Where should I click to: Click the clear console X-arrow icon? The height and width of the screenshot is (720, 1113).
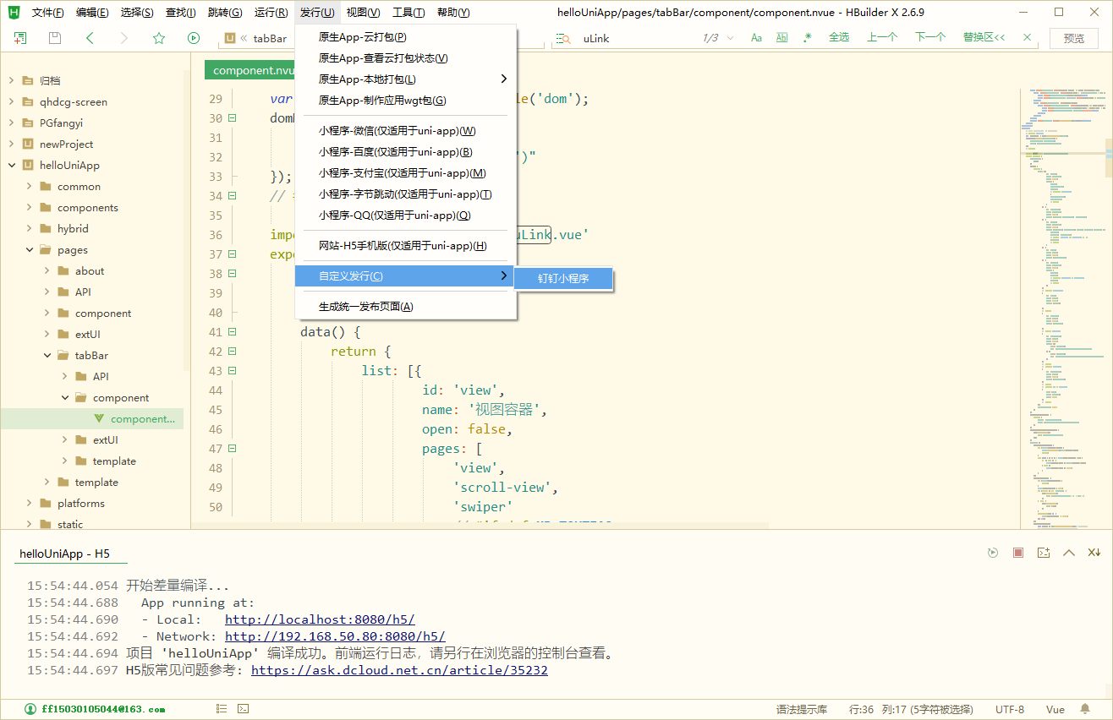point(1094,553)
